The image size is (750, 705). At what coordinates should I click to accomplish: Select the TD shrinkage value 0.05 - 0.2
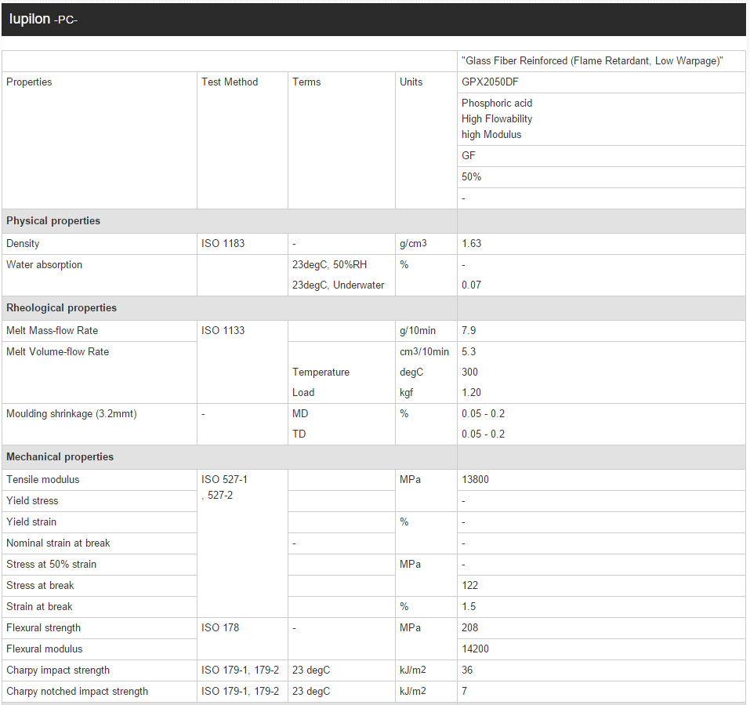click(483, 434)
